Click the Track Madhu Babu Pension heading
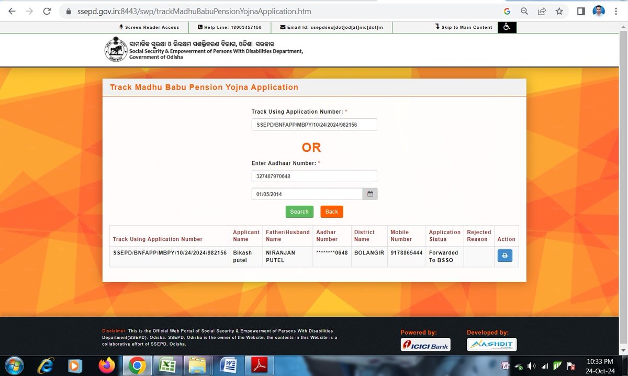Screen dimensions: 628x376 [x=204, y=87]
